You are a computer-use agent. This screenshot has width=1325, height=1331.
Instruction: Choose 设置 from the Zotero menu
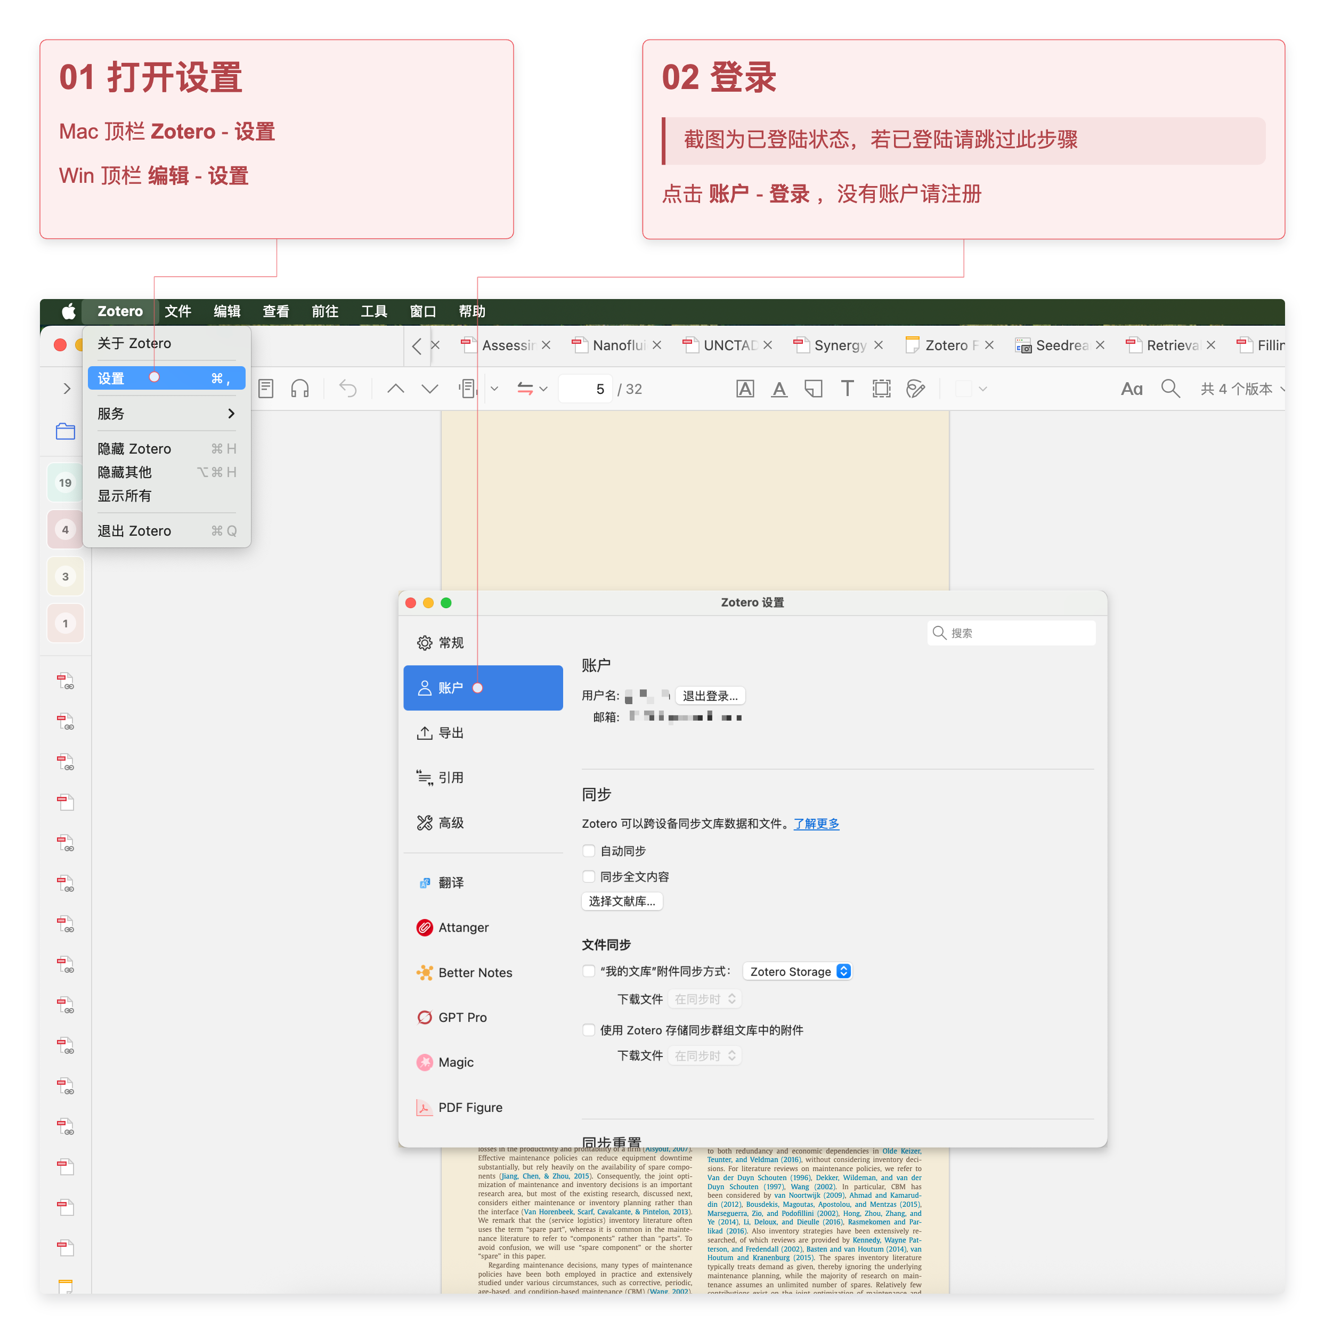point(167,378)
